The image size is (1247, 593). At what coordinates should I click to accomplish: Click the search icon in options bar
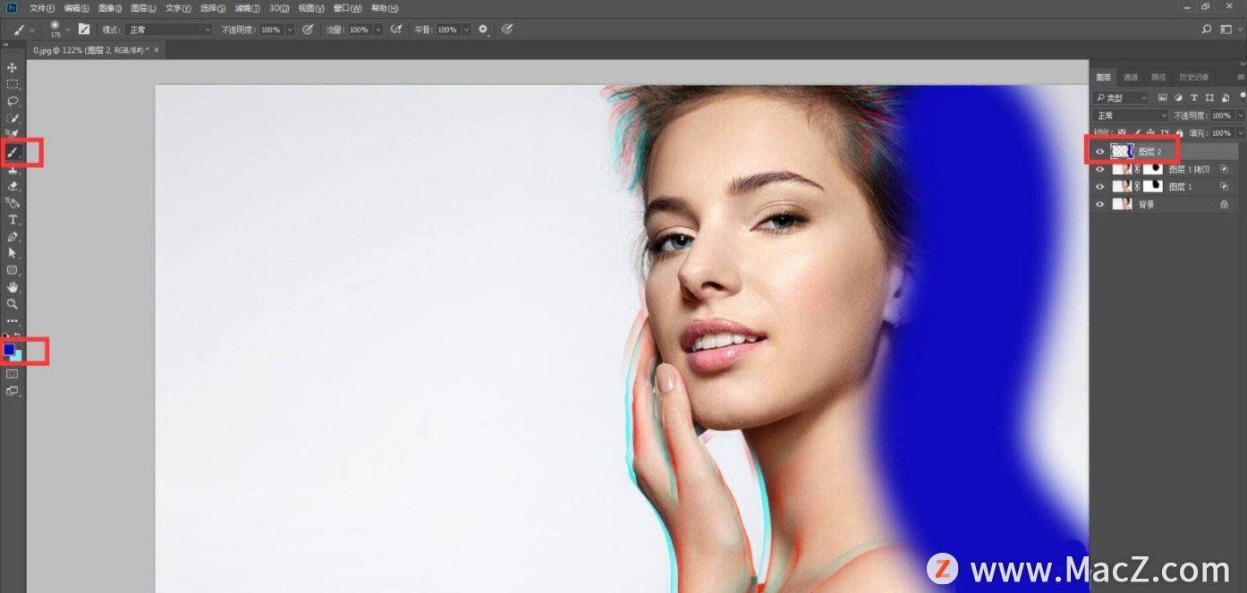click(x=1207, y=30)
